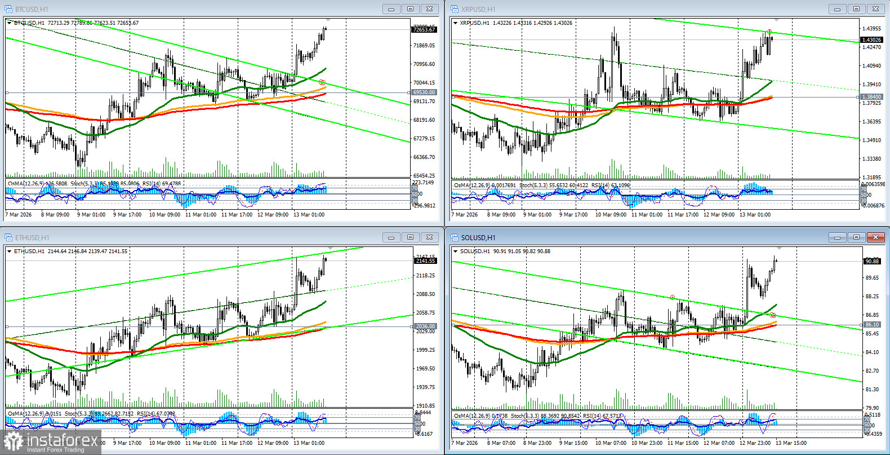Close the ETHUSD,H1 chart window
The image size is (890, 455).
click(429, 237)
